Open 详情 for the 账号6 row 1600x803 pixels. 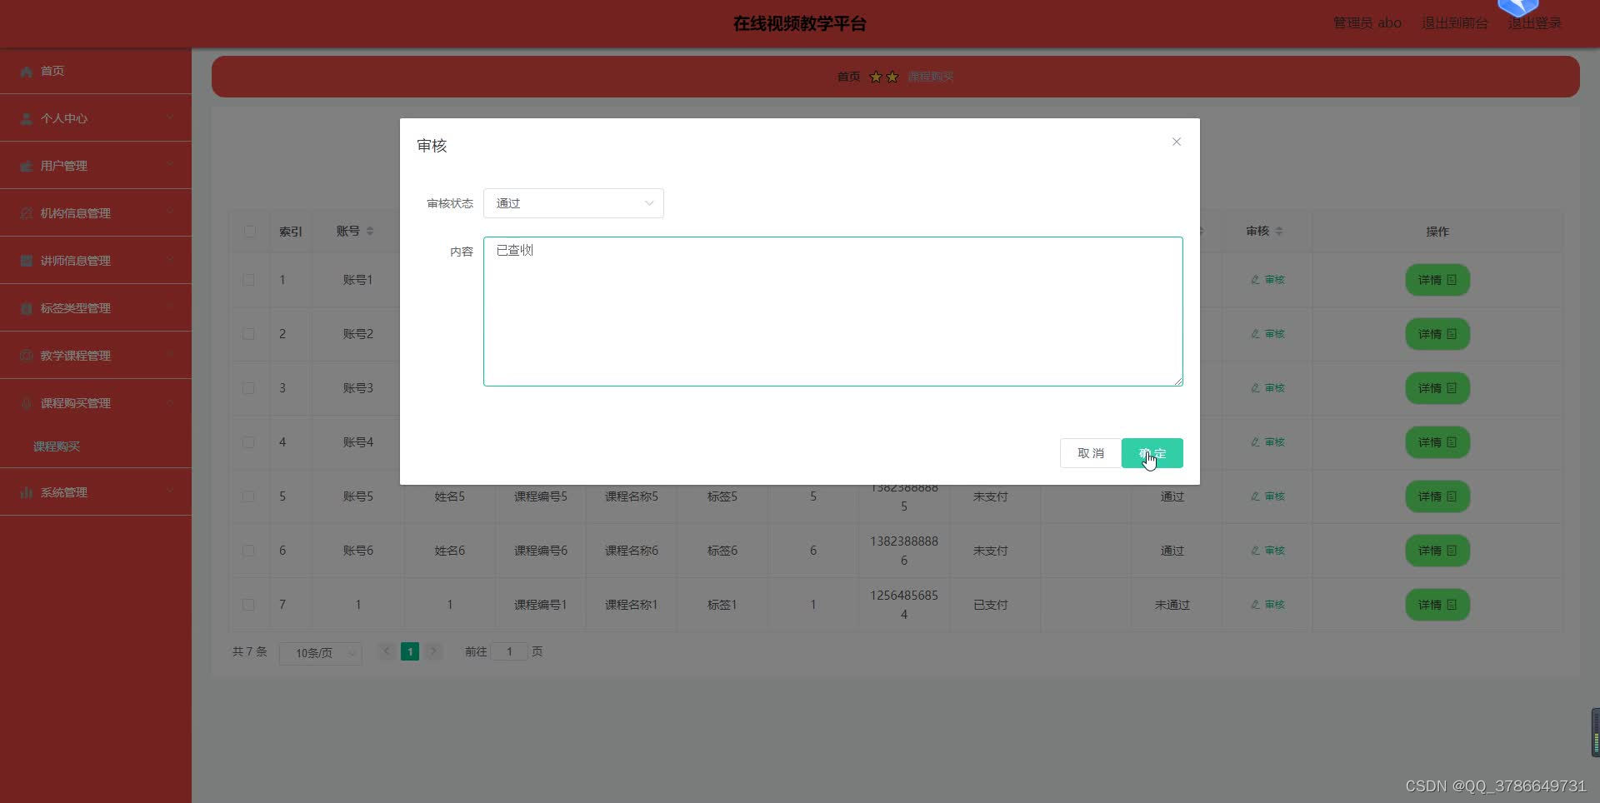1437,551
